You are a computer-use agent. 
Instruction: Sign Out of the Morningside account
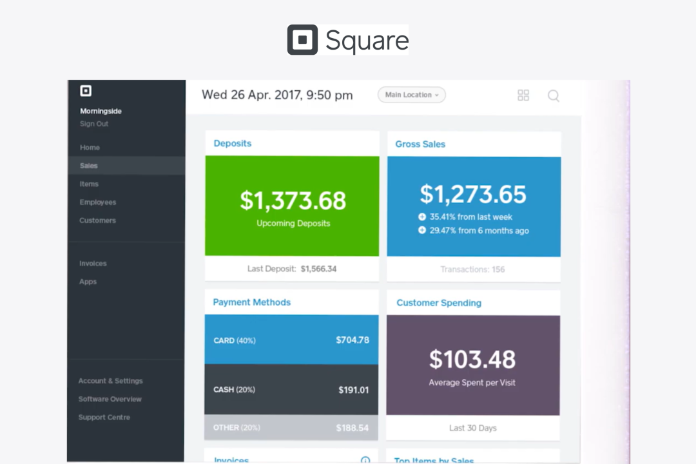(x=93, y=124)
